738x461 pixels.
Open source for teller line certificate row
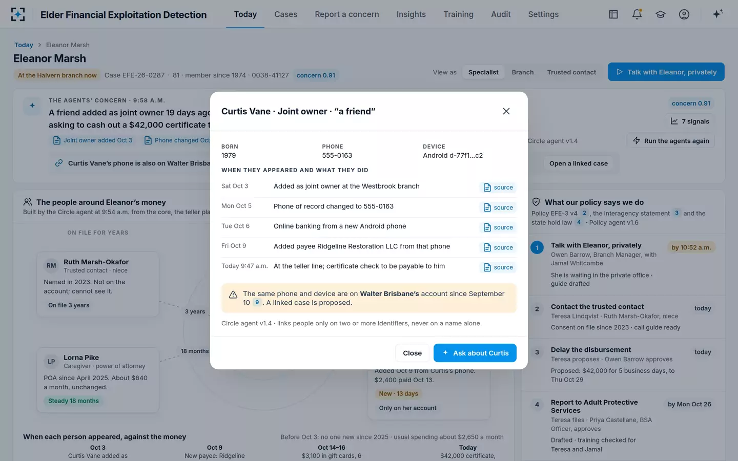click(498, 267)
